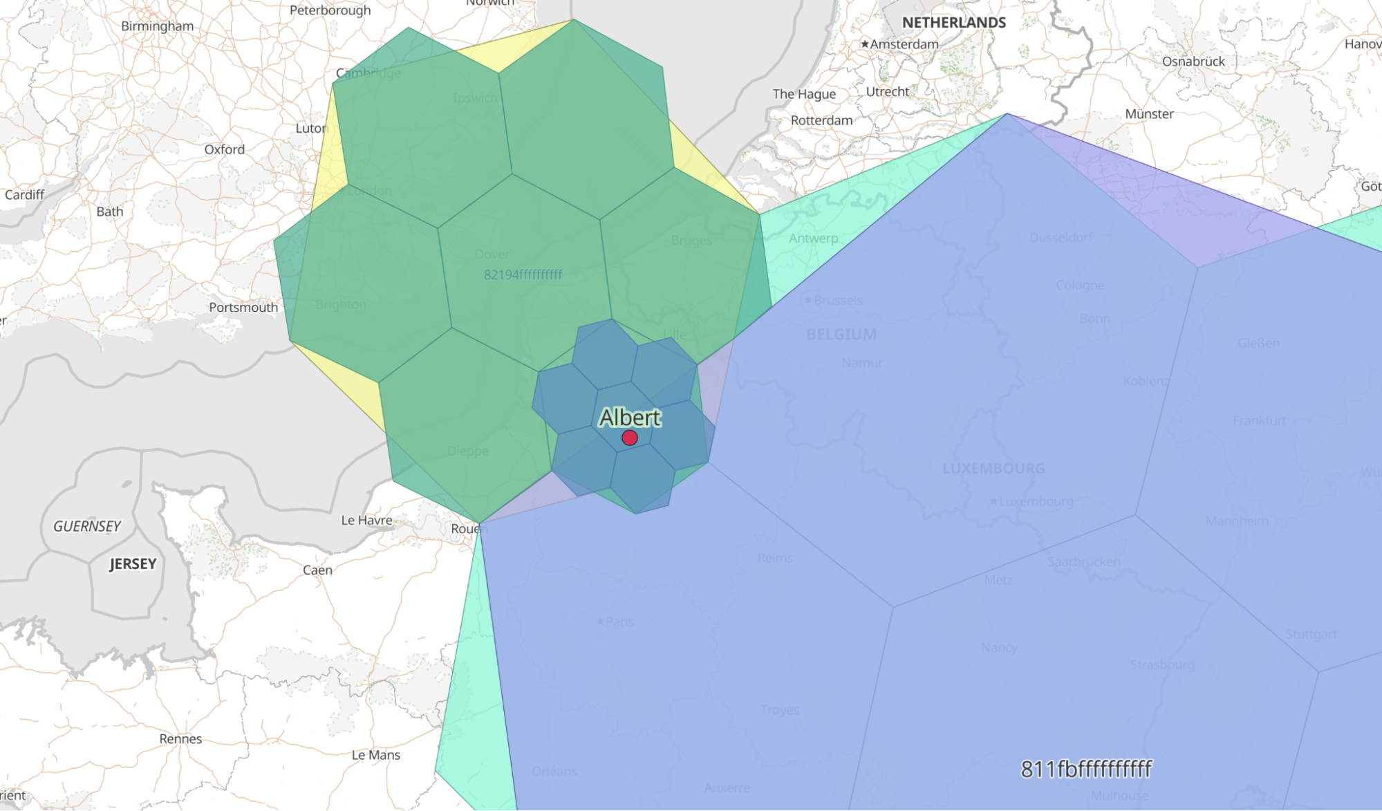The image size is (1382, 811).
Task: Click the Caen city label
Action: pyautogui.click(x=317, y=570)
